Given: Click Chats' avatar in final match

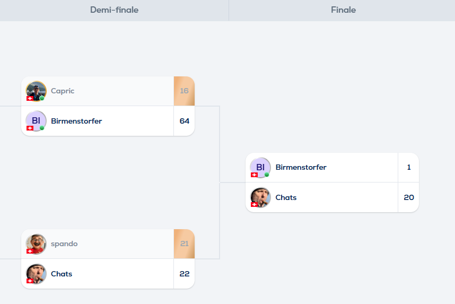Looking at the screenshot, I should pos(260,197).
